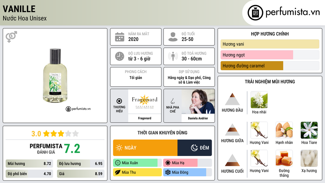
Task: Select the Hoa nhài note image
Action: (x=259, y=100)
